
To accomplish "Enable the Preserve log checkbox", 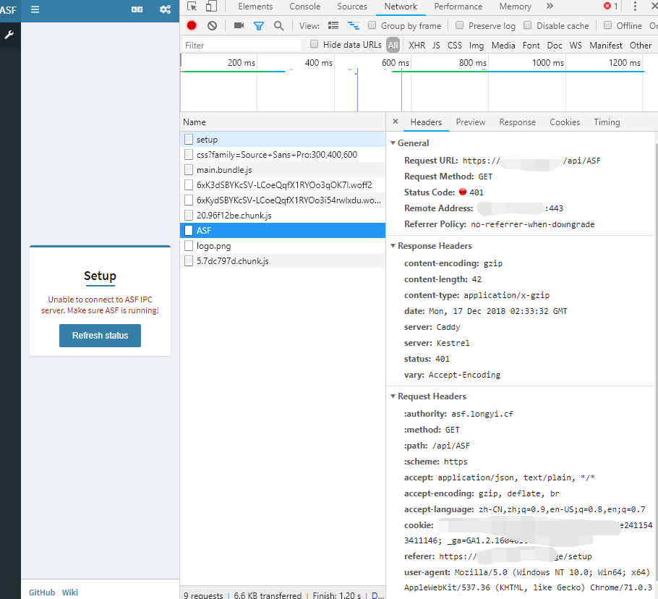I will click(460, 25).
